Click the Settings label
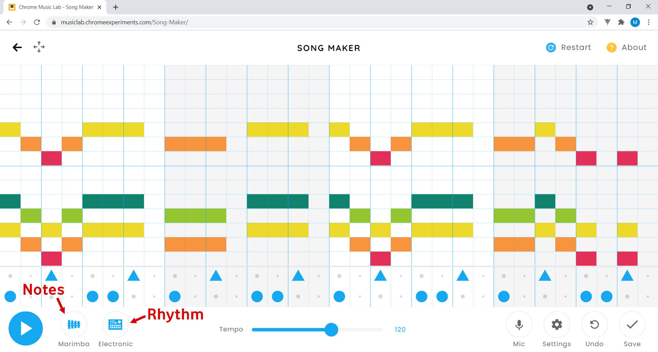658x352 pixels. (x=557, y=344)
